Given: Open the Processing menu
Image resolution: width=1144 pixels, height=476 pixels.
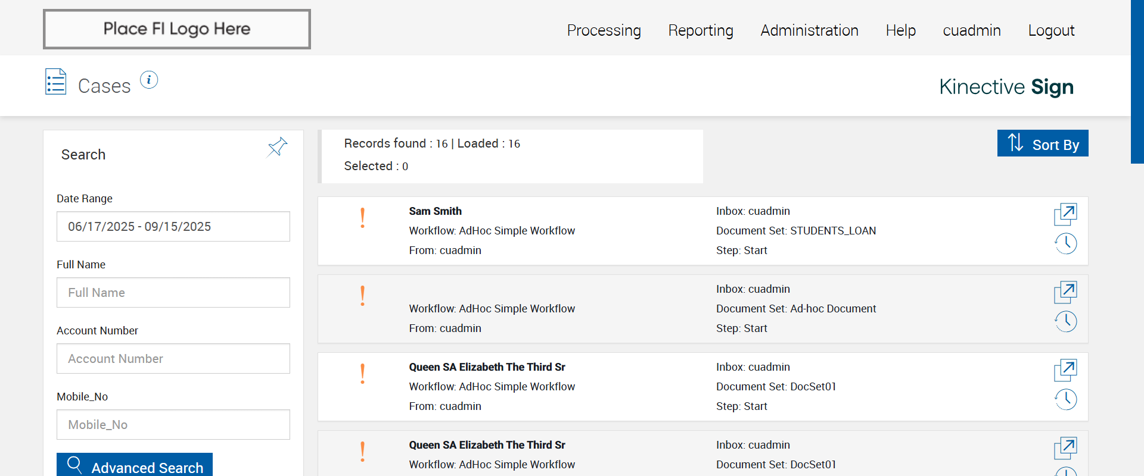Looking at the screenshot, I should pos(604,30).
